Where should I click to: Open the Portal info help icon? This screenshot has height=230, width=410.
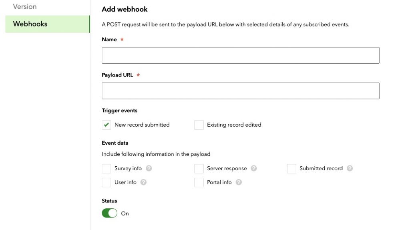(x=239, y=182)
